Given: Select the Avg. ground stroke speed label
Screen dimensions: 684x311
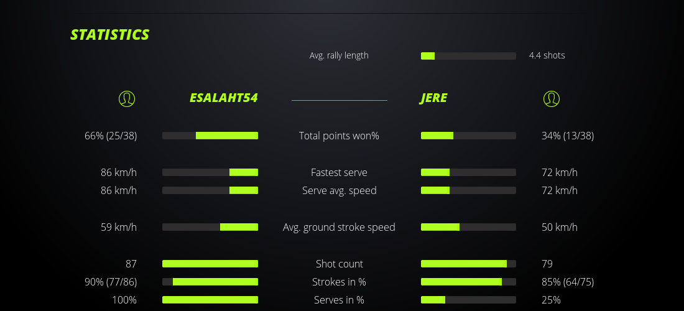Looking at the screenshot, I should tap(339, 227).
